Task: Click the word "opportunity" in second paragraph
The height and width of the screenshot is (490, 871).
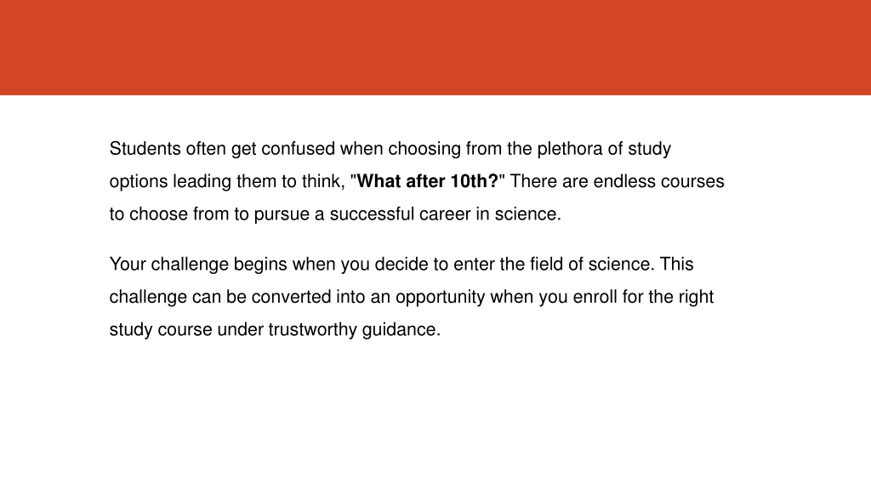Action: [441, 297]
